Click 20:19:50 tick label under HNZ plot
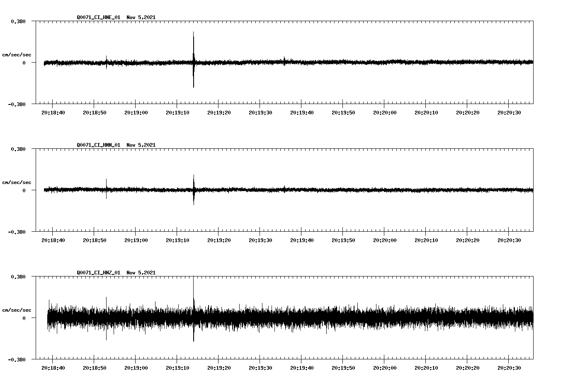This screenshot has width=563, height=383. point(343,368)
